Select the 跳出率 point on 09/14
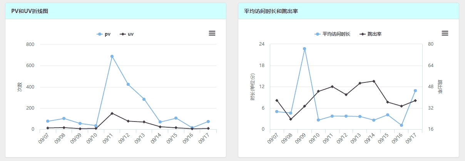 pos(374,81)
